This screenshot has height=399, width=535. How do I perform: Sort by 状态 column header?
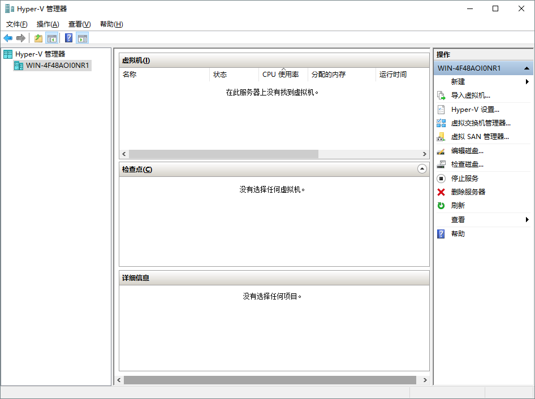[x=234, y=75]
